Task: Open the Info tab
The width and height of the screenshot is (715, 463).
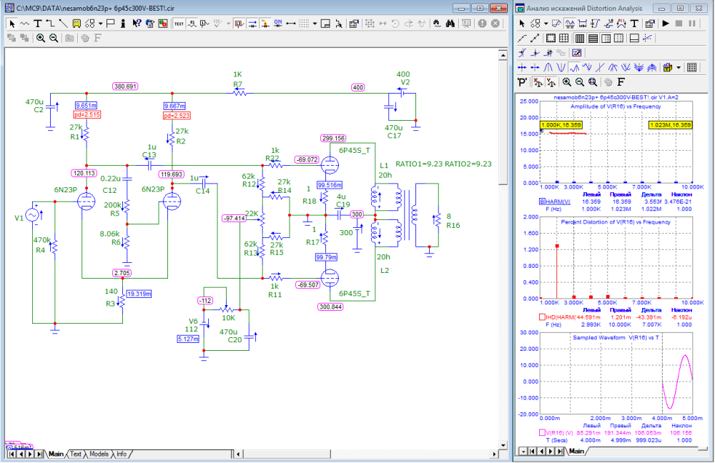Action: 122,454
